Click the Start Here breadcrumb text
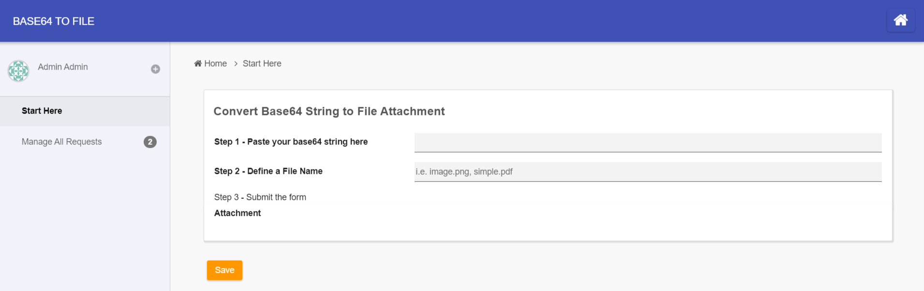 262,64
